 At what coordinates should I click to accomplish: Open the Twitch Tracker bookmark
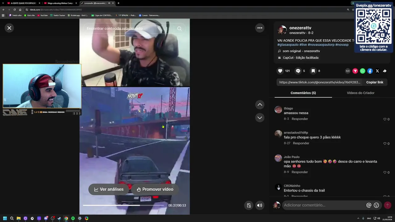57,15
